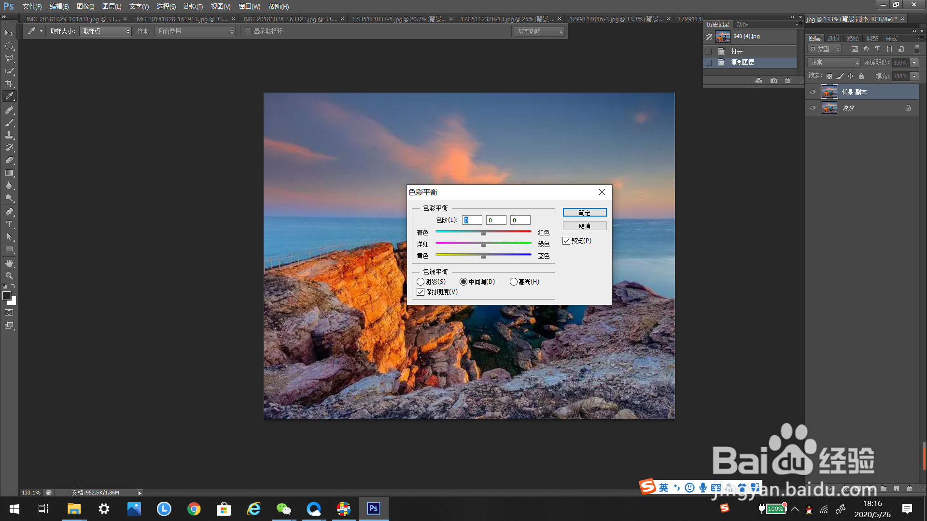Click the history panel camera snapshot icon
The height and width of the screenshot is (521, 927).
(x=774, y=81)
